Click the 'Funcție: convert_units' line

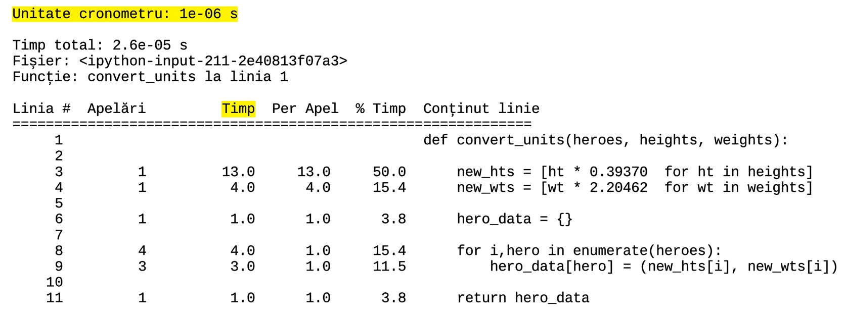tap(150, 77)
